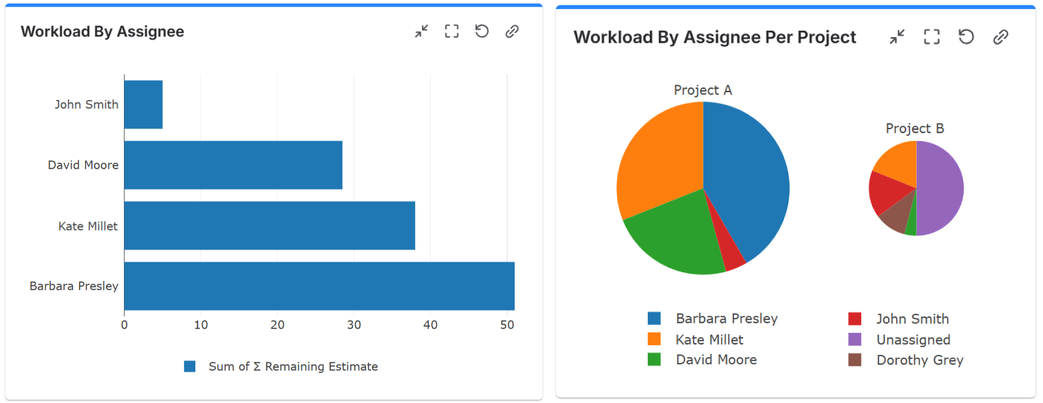Refresh the Workload By Assignee chart
This screenshot has height=403, width=1043.
[x=482, y=31]
